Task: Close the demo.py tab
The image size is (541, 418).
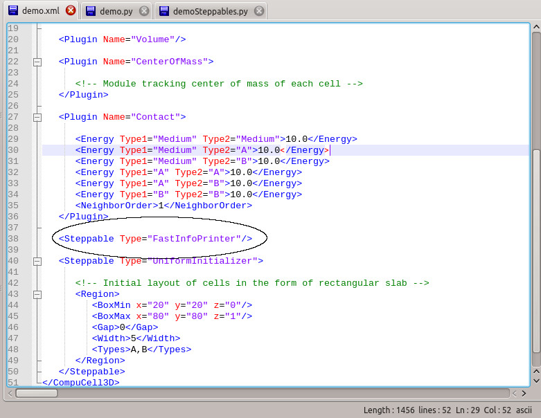Action: tap(143, 11)
